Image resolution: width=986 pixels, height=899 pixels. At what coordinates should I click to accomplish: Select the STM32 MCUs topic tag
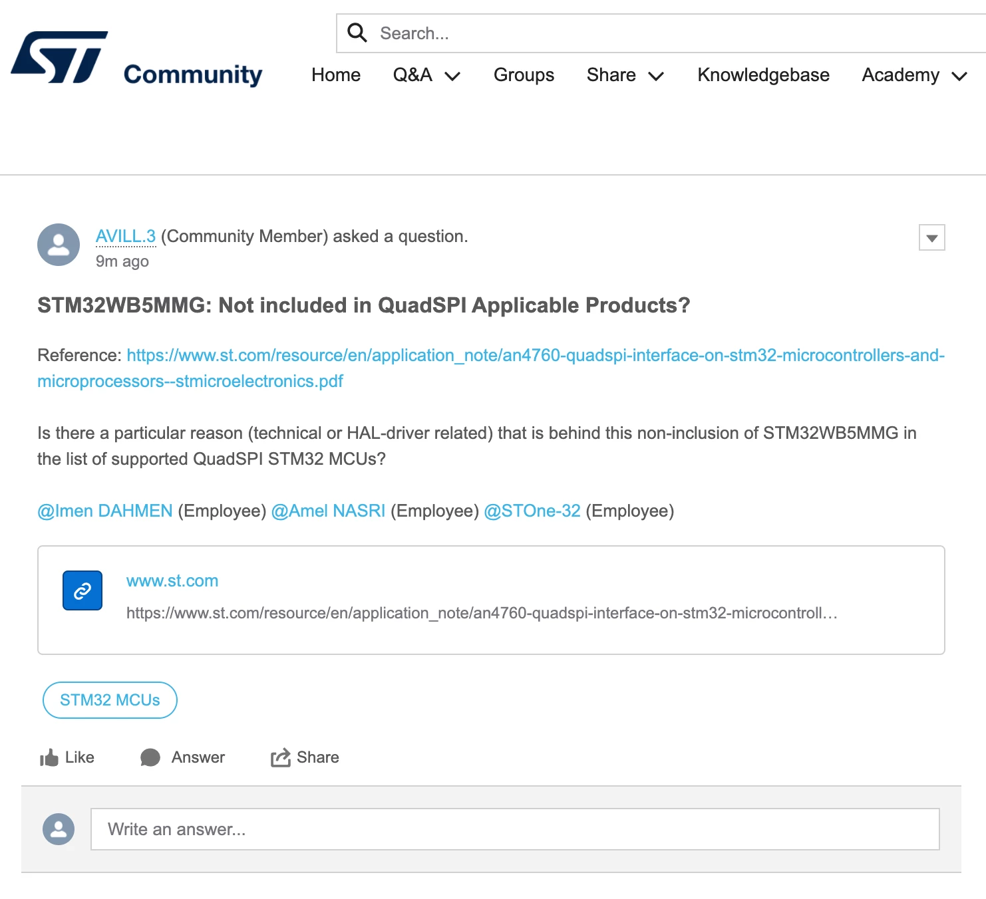(x=110, y=700)
